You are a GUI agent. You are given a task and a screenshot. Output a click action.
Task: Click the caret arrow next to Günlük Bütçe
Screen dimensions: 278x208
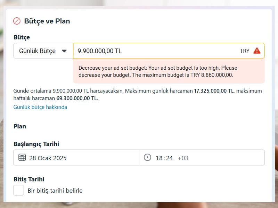pyautogui.click(x=64, y=51)
